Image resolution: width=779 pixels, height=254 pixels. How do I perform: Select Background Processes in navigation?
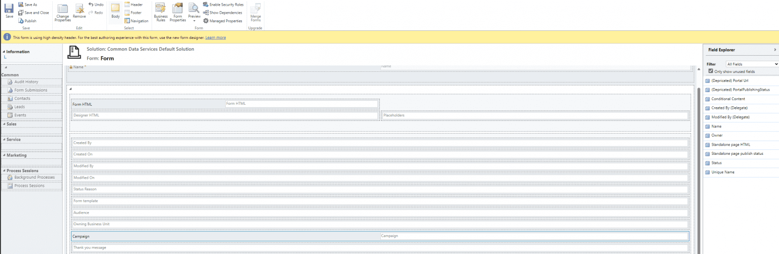(34, 177)
